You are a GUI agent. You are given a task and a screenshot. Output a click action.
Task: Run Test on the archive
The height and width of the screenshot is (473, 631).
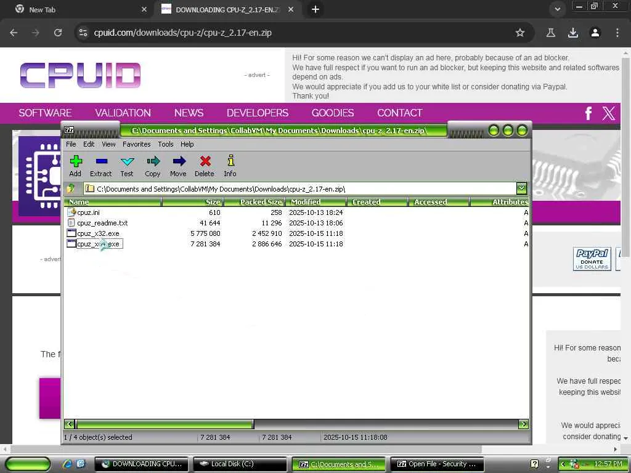[127, 166]
